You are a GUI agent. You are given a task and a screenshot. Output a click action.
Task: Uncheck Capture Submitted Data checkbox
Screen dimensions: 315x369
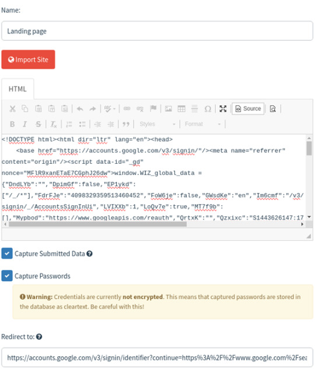pyautogui.click(x=7, y=254)
